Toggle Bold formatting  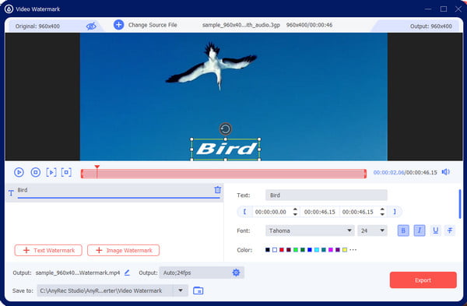[403, 230]
